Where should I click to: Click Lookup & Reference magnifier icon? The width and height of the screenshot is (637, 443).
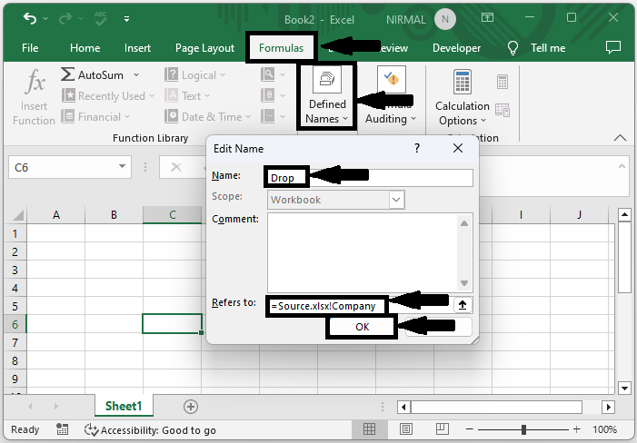click(268, 74)
